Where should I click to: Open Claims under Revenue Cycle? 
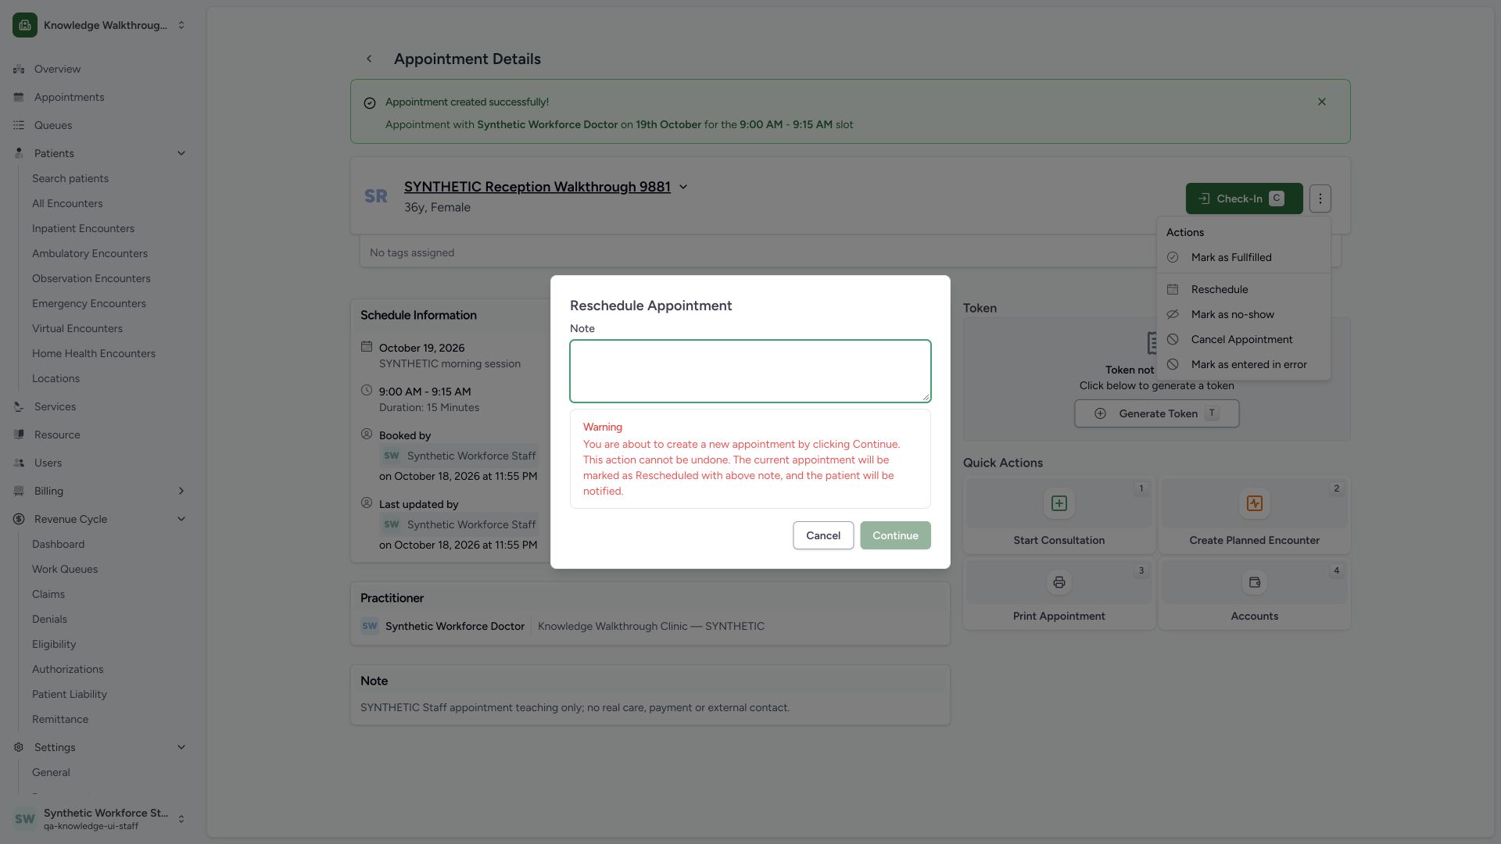pyautogui.click(x=48, y=594)
